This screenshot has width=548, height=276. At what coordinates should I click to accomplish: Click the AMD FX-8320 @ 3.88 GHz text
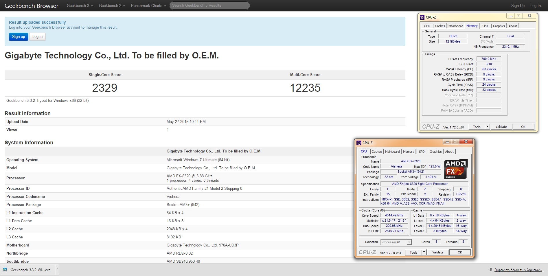tap(189, 176)
